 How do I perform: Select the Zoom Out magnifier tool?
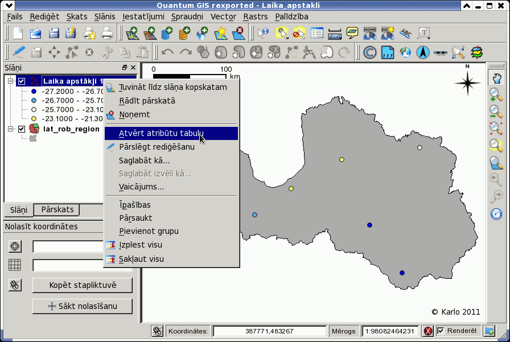pyautogui.click(x=496, y=112)
